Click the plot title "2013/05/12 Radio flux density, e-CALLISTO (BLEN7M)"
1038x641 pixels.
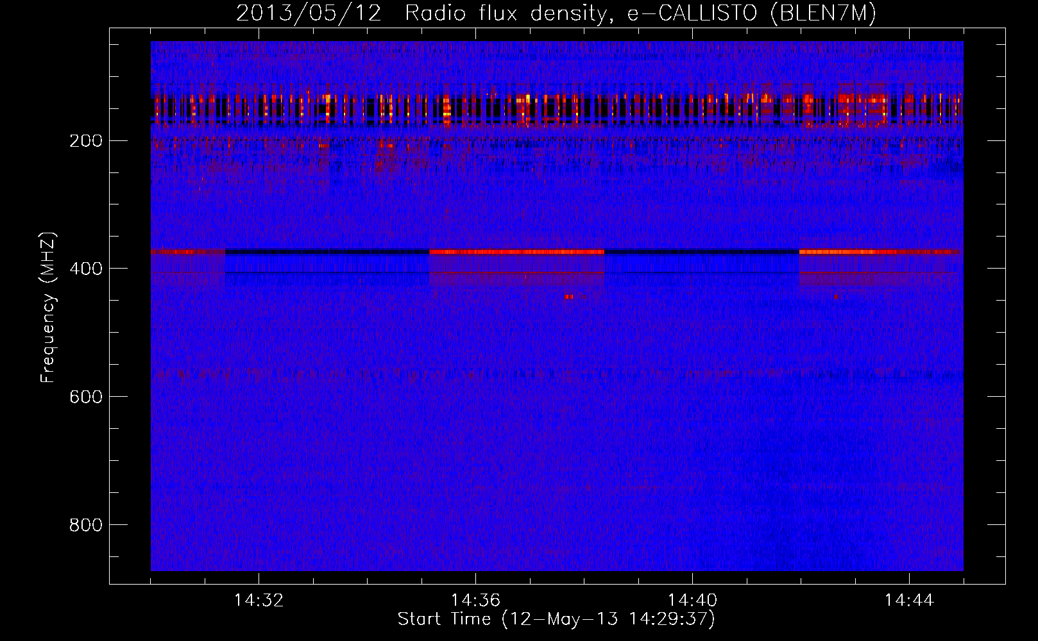[x=556, y=13]
